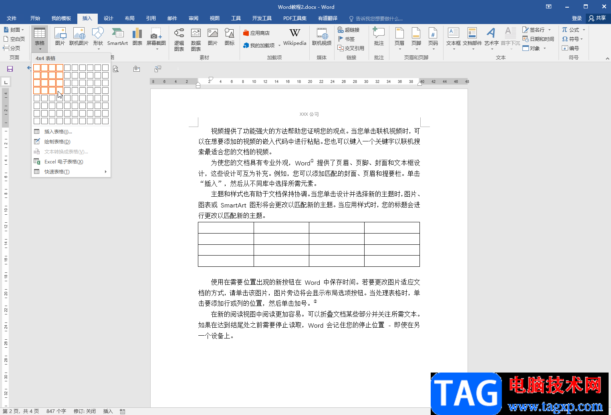Viewport: 611px width, 415px height.
Task: Click the 共享 share button
Action: (x=597, y=18)
